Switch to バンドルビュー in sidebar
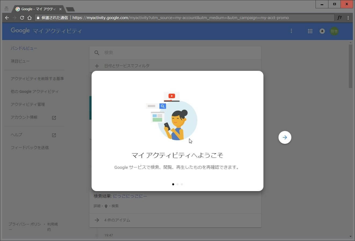355x241 pixels. [24, 48]
